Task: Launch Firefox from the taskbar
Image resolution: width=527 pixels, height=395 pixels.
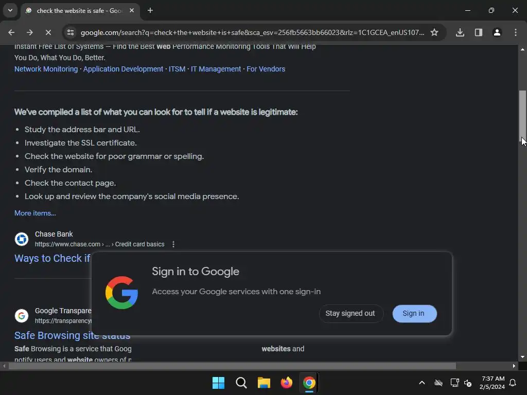Action: [286, 383]
